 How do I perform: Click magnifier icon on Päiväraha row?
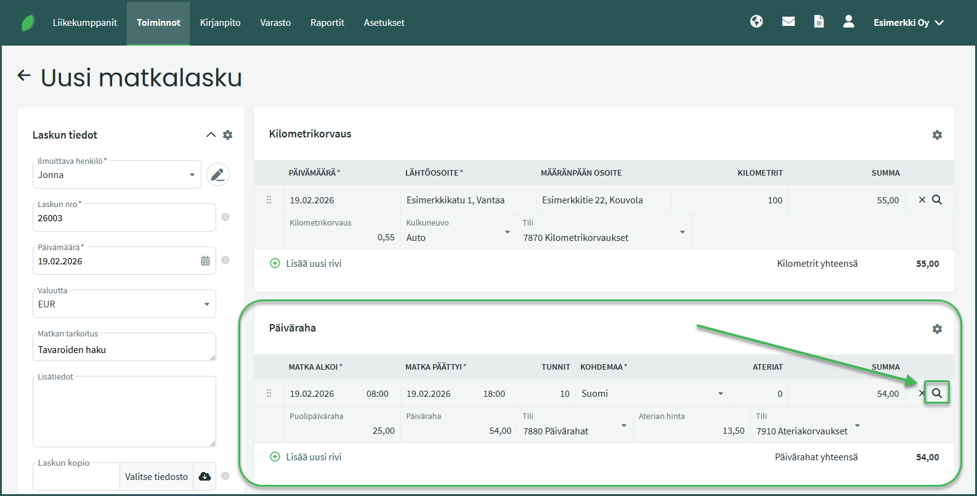(x=936, y=393)
